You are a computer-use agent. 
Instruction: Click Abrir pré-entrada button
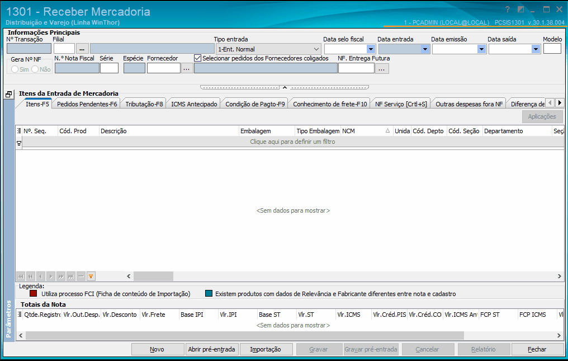pos(211,349)
